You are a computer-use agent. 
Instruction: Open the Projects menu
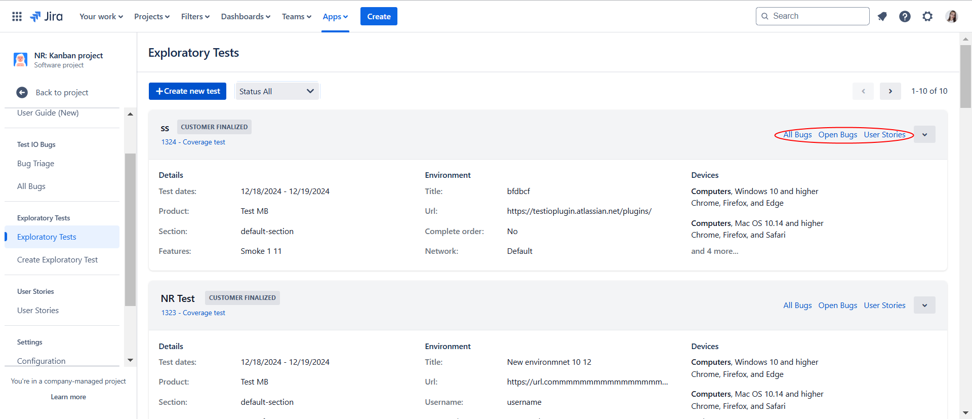[152, 16]
